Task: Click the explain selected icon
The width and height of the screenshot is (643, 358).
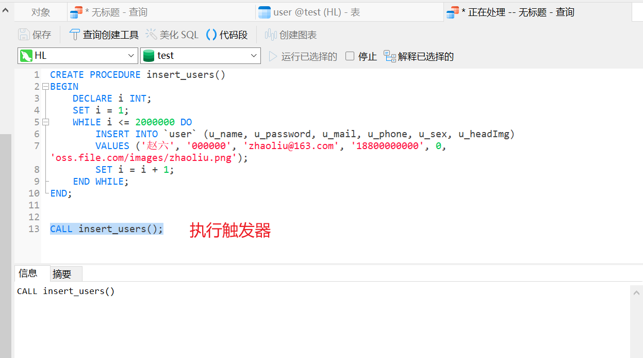Action: [390, 56]
